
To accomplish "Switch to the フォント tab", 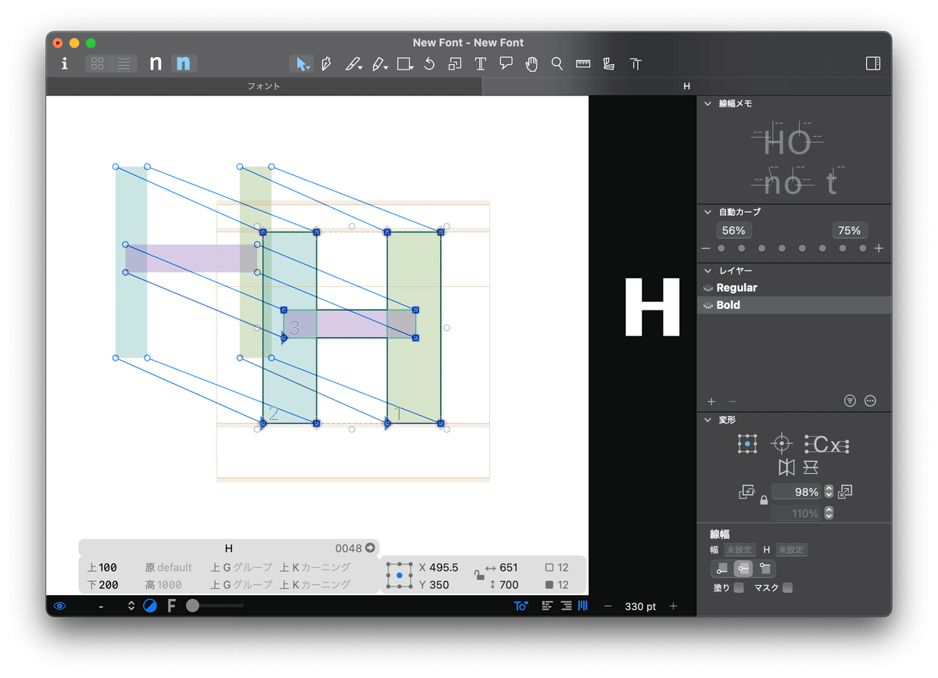I will coord(264,86).
